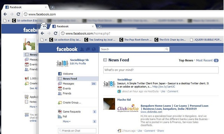Screen dimensions: 224x134
Task: Click Macho Sid's profile thumbnail
Action: pos(109,104)
